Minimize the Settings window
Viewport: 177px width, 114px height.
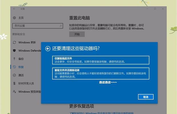[147, 9]
